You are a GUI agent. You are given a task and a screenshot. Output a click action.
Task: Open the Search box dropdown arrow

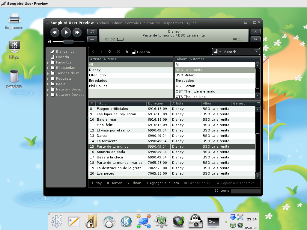257,52
